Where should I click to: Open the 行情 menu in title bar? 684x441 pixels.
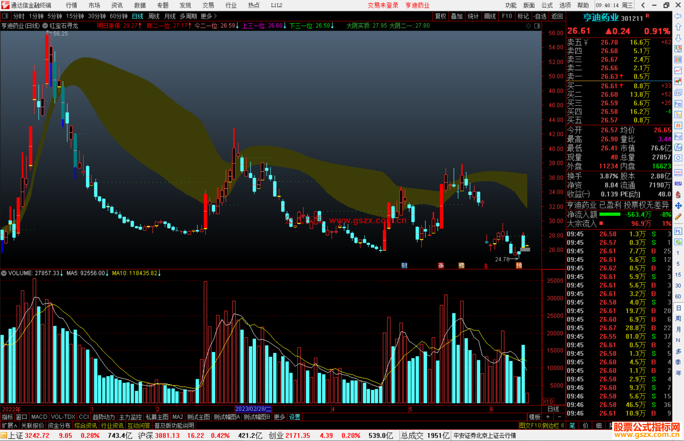point(72,5)
